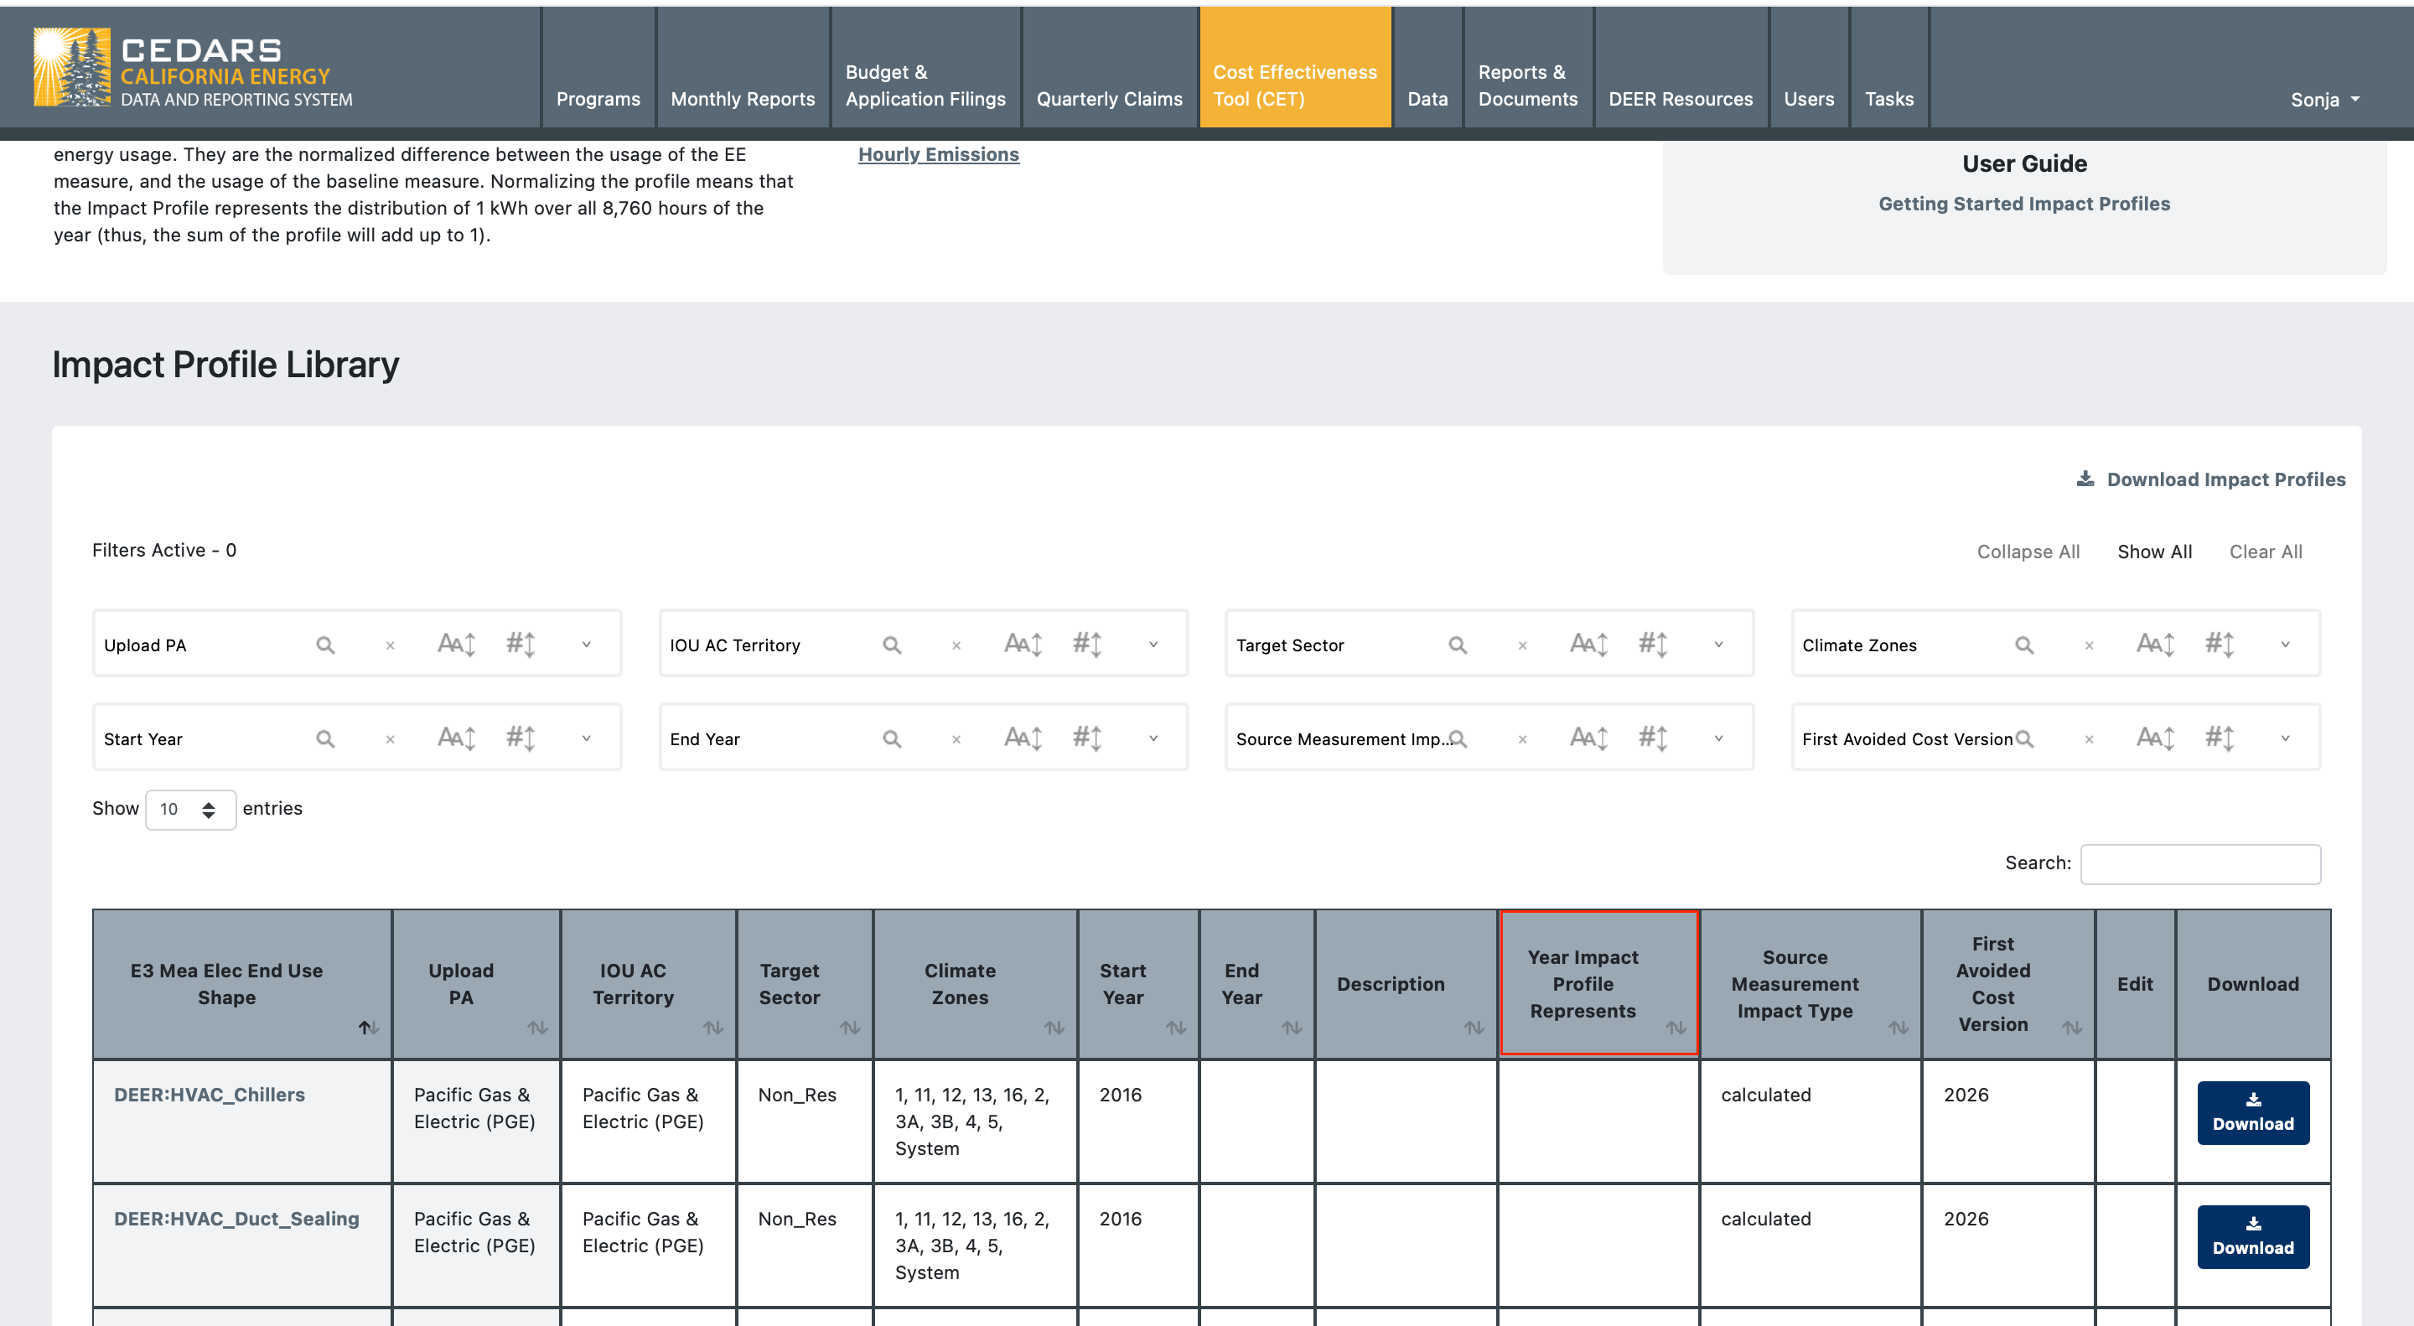Expand the First Avoided Cost Version filter chevron
Viewport: 2414px width, 1326px height.
pyautogui.click(x=2286, y=738)
